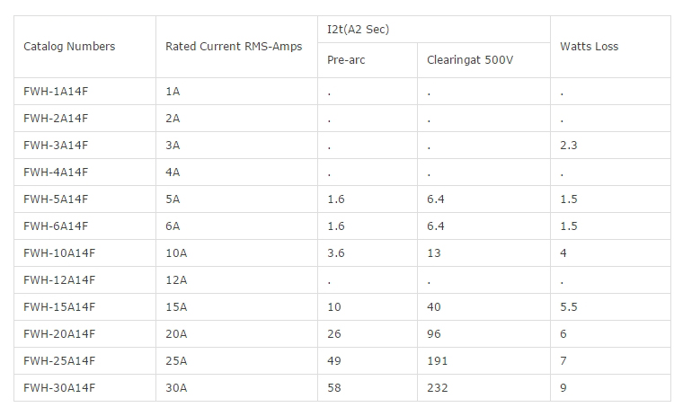Select the 25A rated current cell
Image resolution: width=674 pixels, height=416 pixels.
tap(176, 360)
